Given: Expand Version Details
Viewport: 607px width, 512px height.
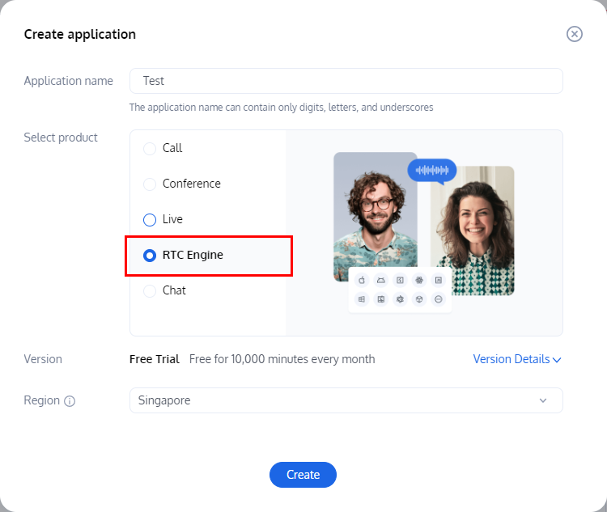Looking at the screenshot, I should tap(517, 359).
